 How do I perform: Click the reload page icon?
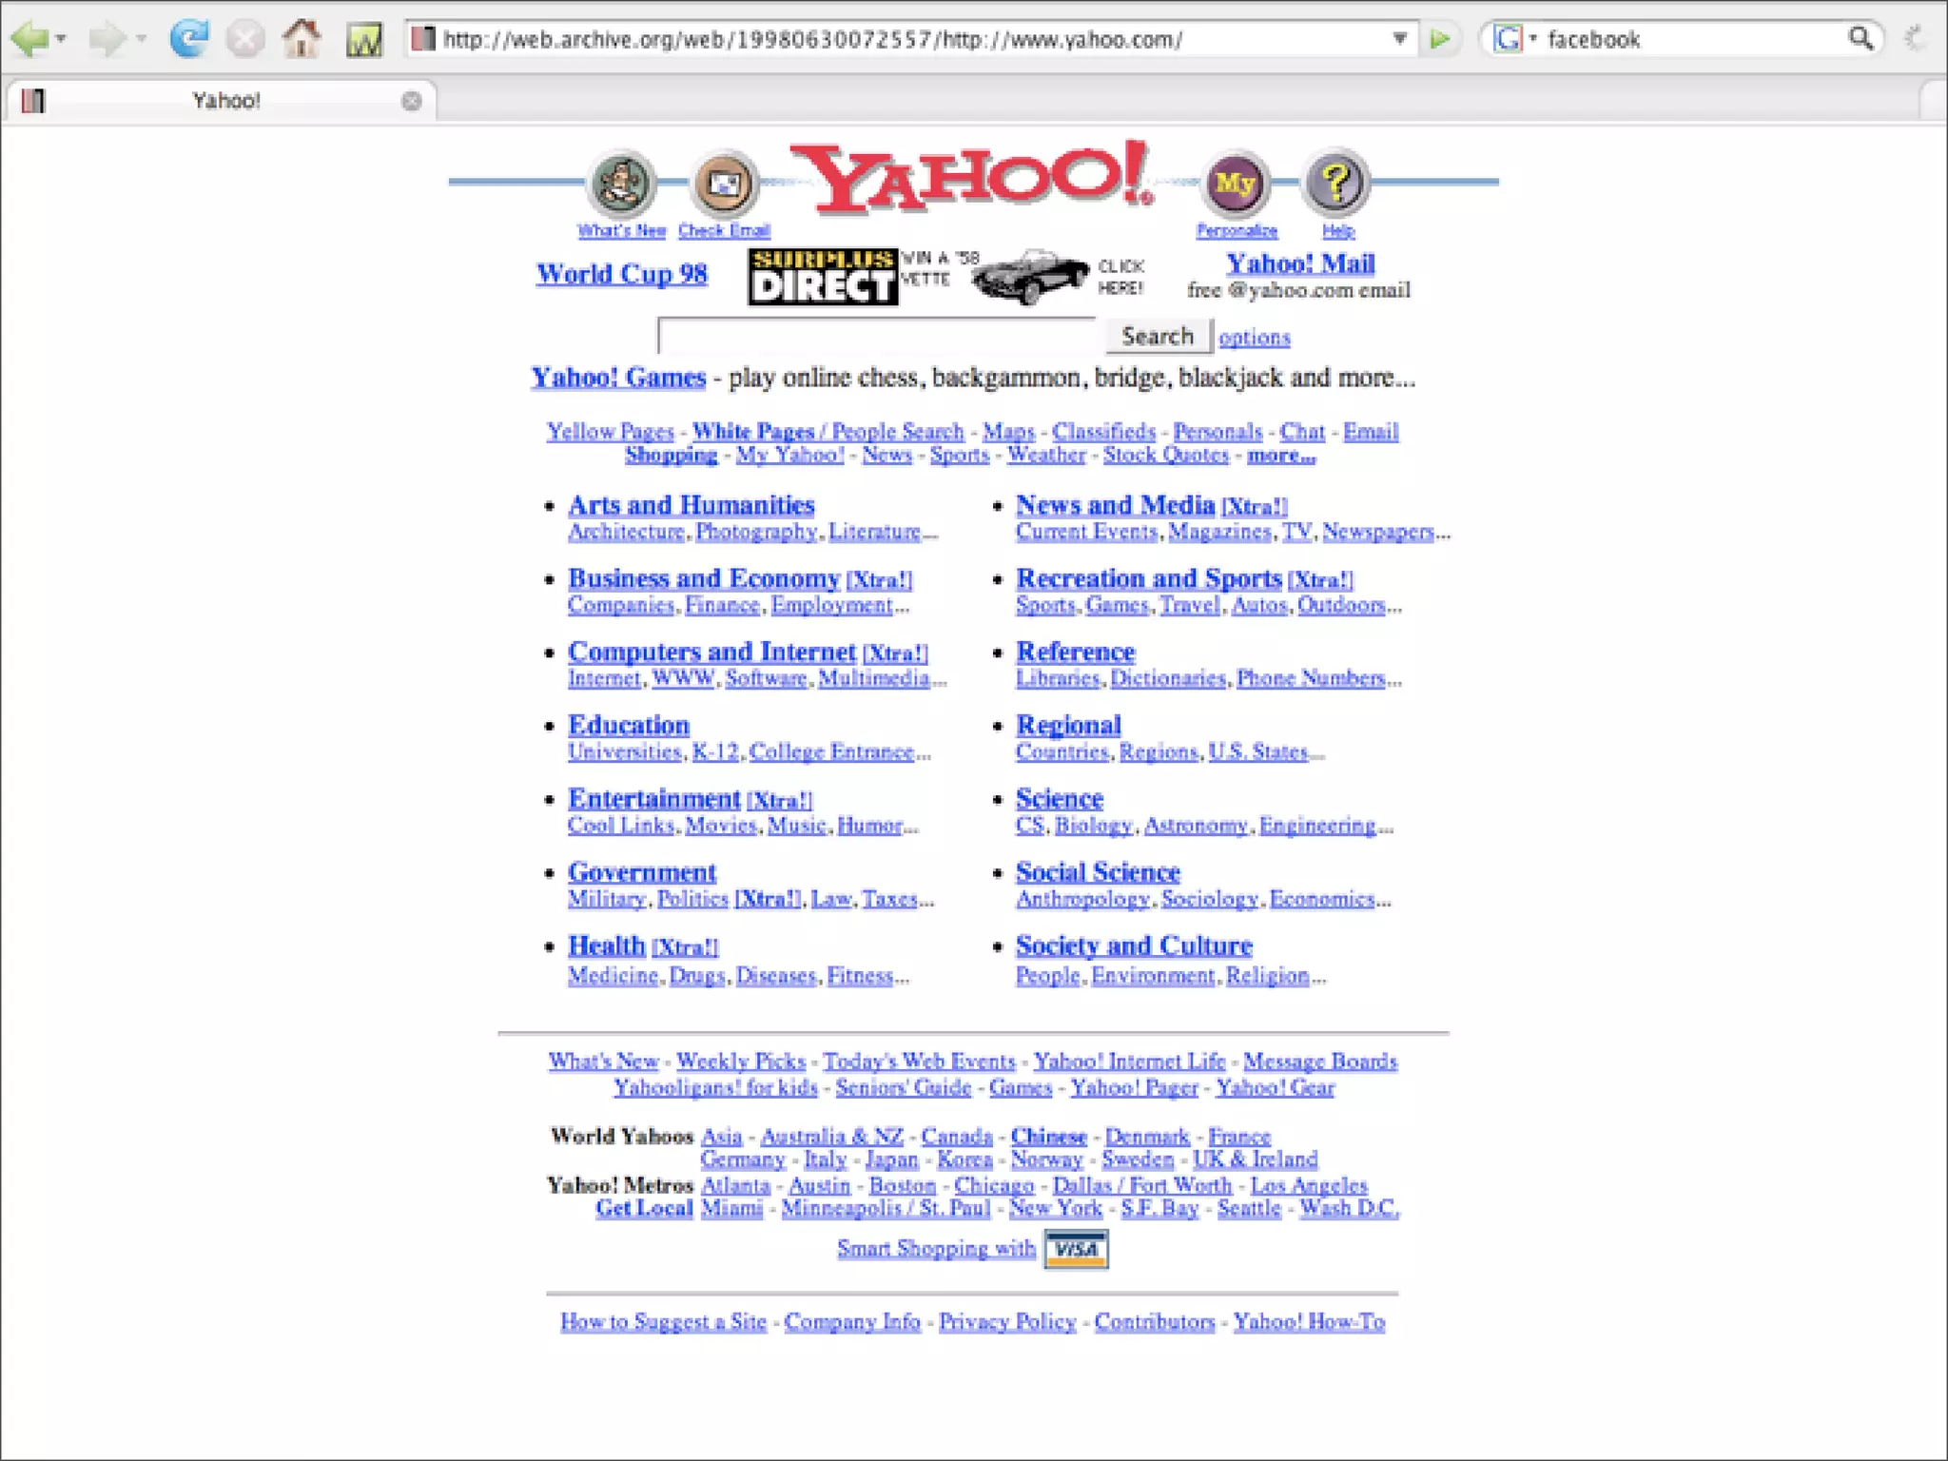(188, 39)
